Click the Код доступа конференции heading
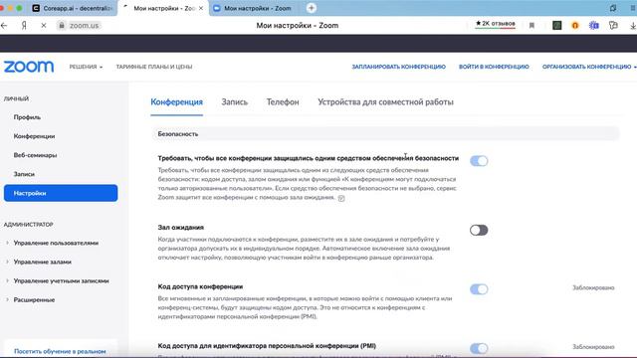Screen dimensions: 637x358 (x=200, y=286)
